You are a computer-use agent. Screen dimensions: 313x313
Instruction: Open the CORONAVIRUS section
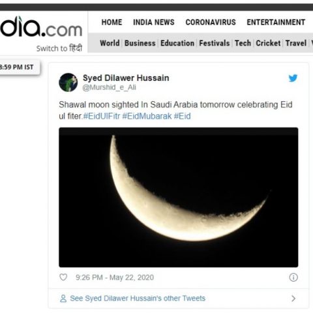(x=211, y=22)
